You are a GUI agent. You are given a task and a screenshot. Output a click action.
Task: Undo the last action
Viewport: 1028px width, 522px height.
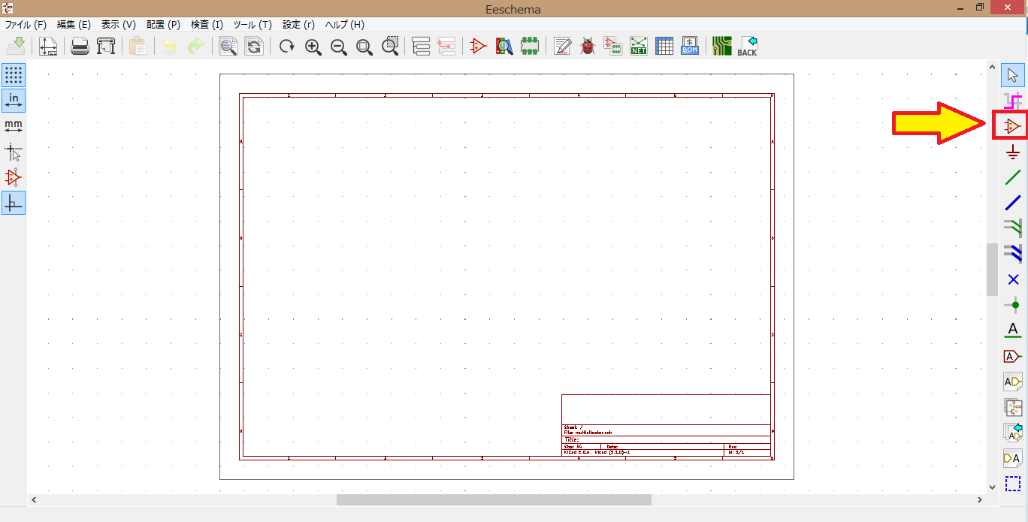170,46
